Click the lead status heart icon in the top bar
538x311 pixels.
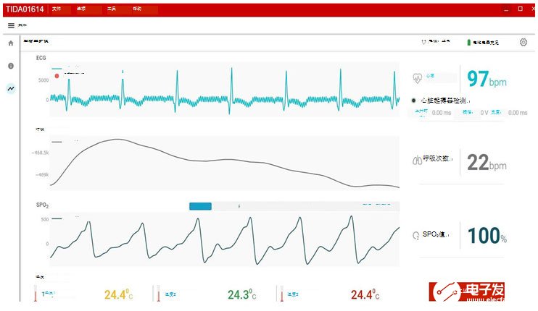tap(423, 42)
